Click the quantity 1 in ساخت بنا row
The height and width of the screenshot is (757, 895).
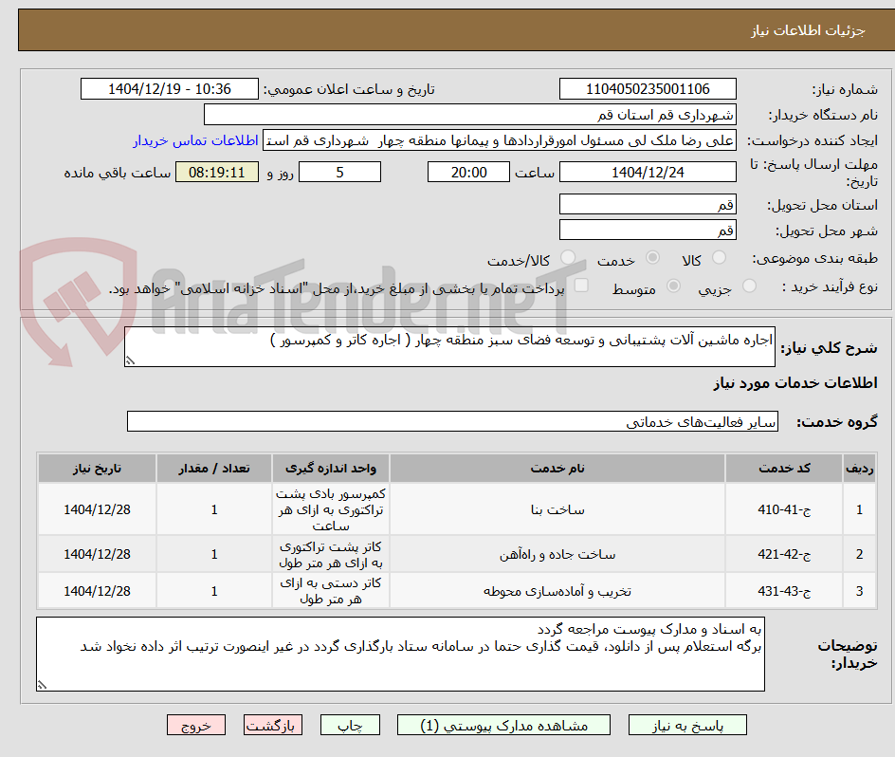tap(214, 509)
